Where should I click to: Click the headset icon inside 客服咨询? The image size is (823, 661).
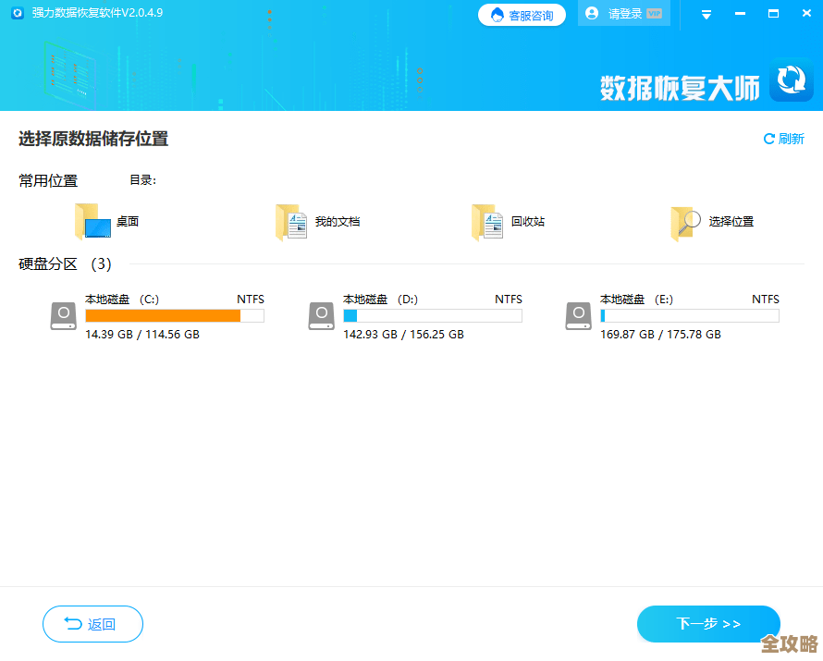(495, 15)
